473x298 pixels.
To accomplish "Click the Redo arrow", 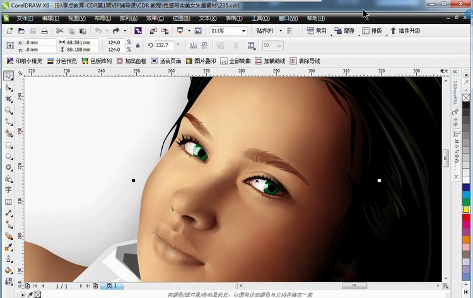I will click(x=116, y=31).
